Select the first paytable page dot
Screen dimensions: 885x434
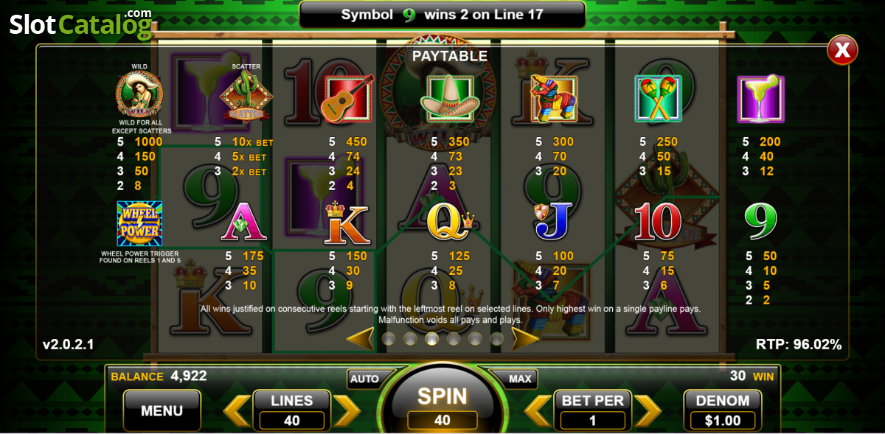point(389,339)
